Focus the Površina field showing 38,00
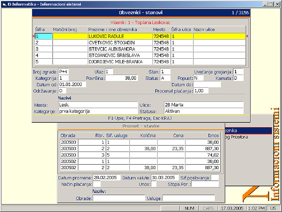Screen dimensions: 282x212 121,78
